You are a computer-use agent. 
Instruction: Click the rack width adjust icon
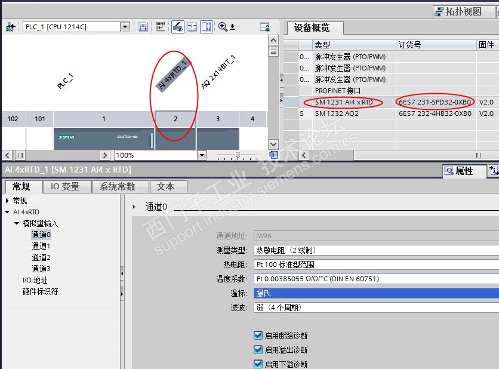143,27
